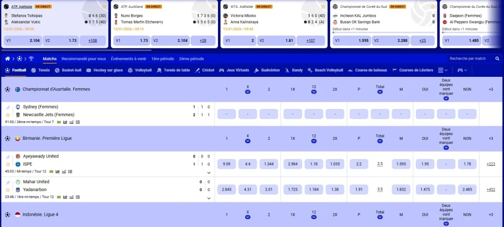Open 12 column dropdown in Birmanie league header
The height and width of the screenshot is (227, 504).
[x=314, y=141]
